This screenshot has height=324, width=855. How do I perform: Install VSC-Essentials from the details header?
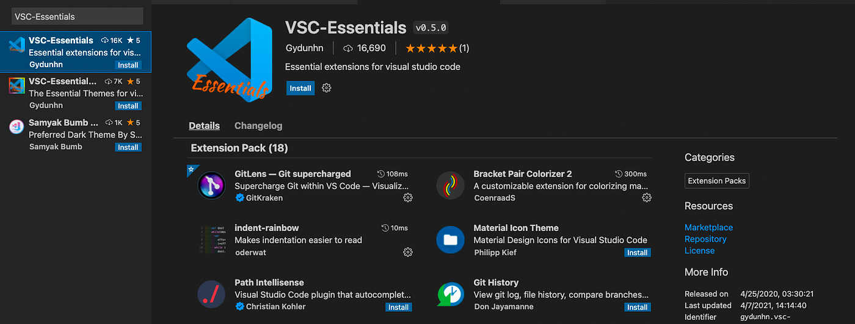300,88
